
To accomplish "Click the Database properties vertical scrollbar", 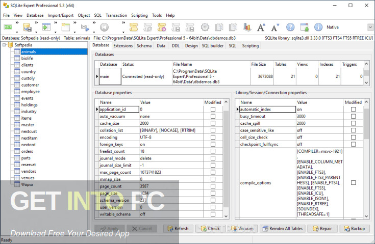I will pos(226,159).
